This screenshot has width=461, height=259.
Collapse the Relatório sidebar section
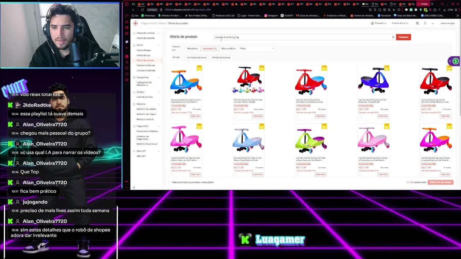click(158, 104)
